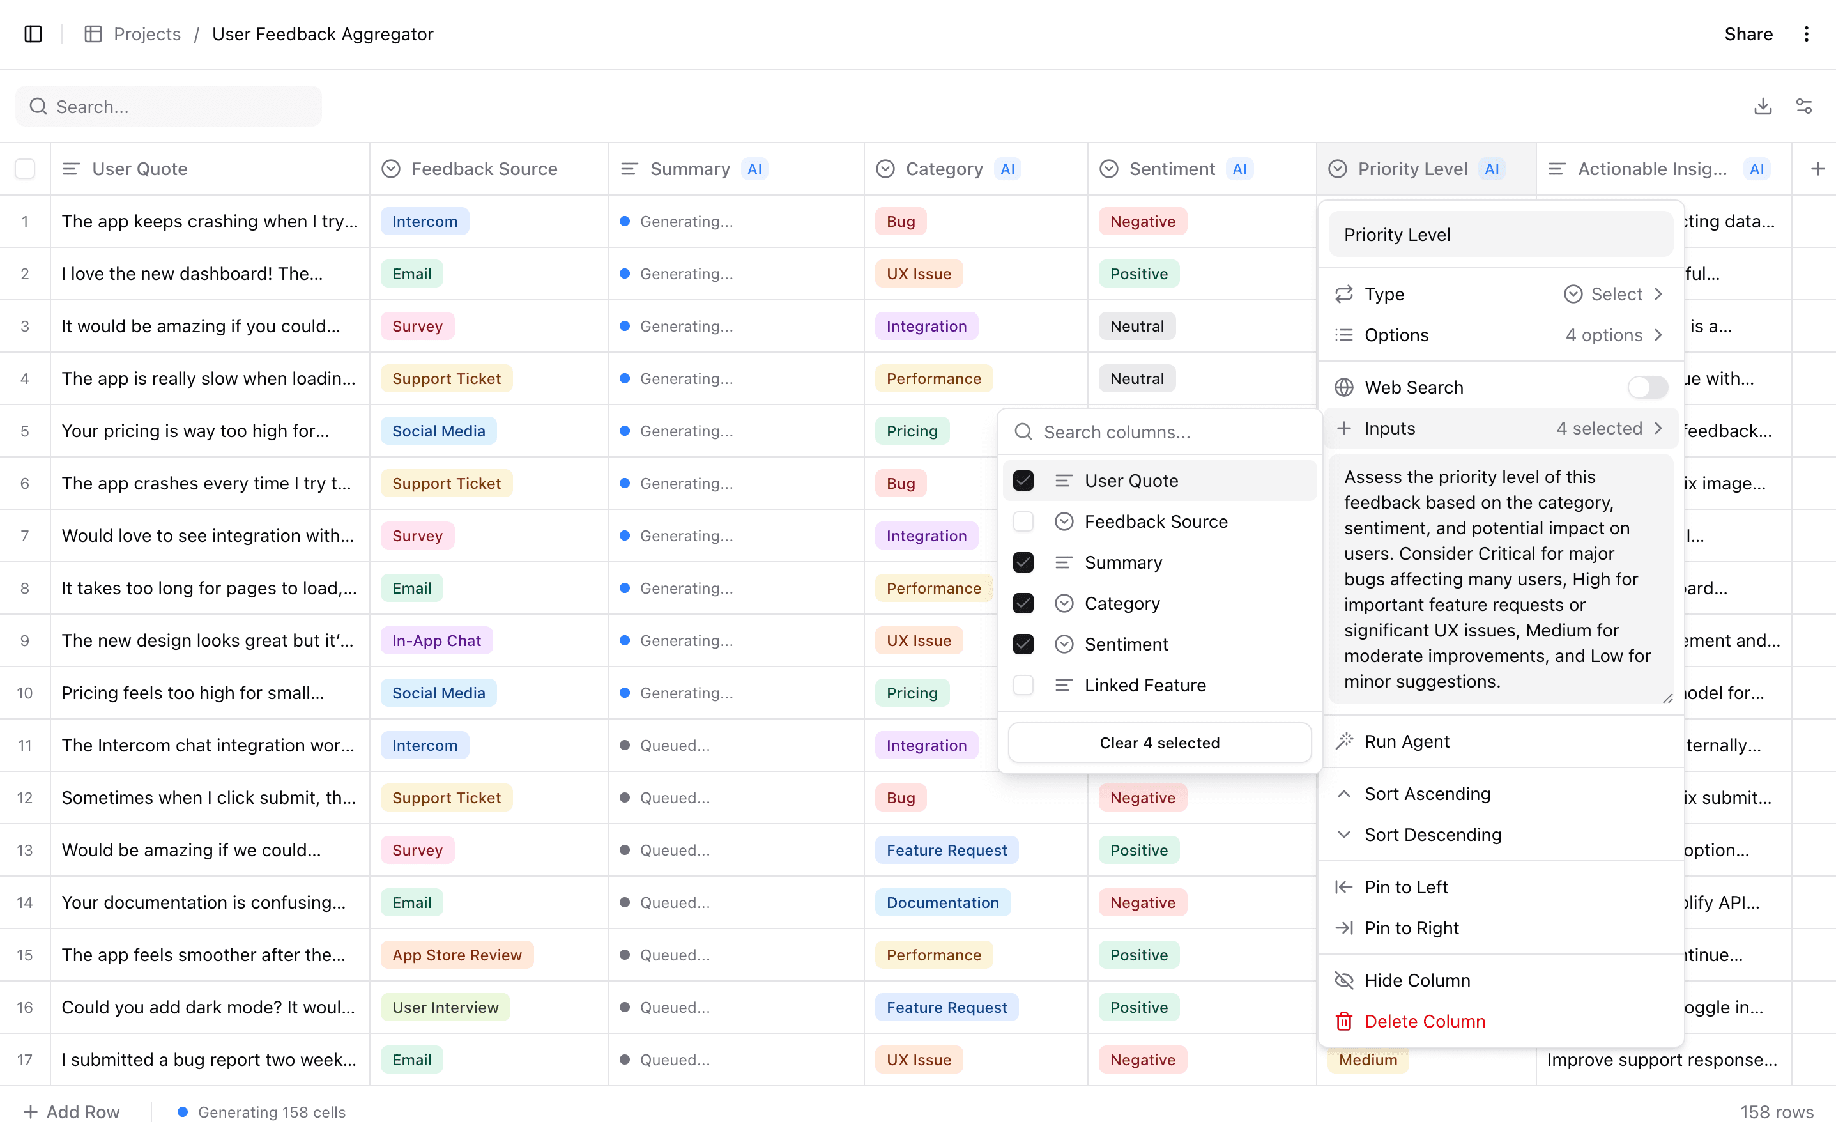1836x1140 pixels.
Task: Click the Clear 4 selected button
Action: pyautogui.click(x=1159, y=742)
